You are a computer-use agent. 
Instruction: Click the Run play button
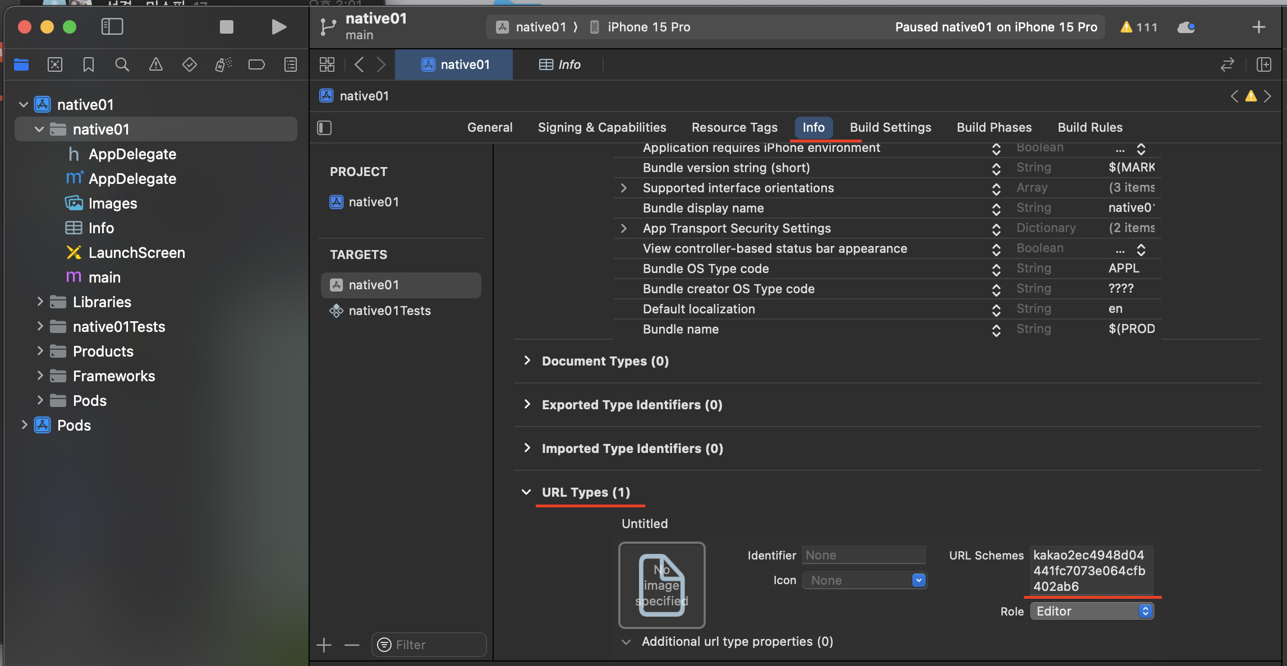[x=278, y=27]
